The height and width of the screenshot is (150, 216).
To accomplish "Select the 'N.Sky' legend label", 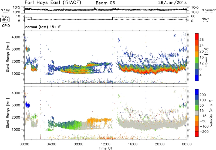I will [x=5, y=10].
